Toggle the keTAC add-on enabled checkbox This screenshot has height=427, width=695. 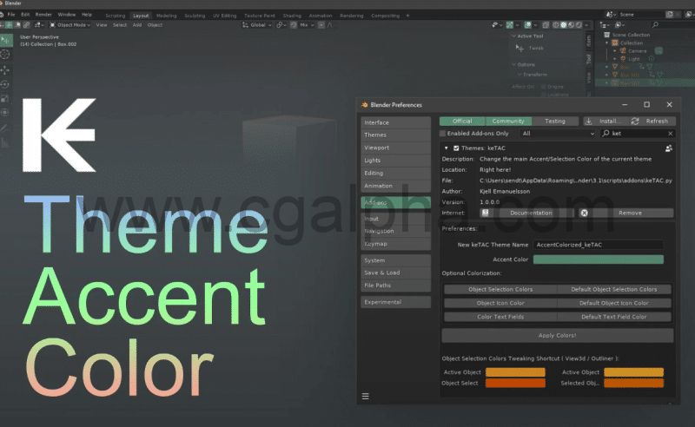point(456,148)
